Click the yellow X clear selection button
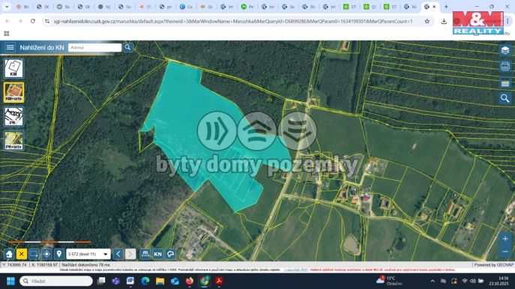515x289 pixels. [21, 254]
